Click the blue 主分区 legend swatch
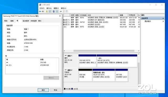Screen dimensions: 168x97 coord(72,89)
